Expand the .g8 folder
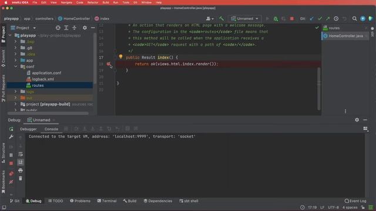 coord(16,47)
